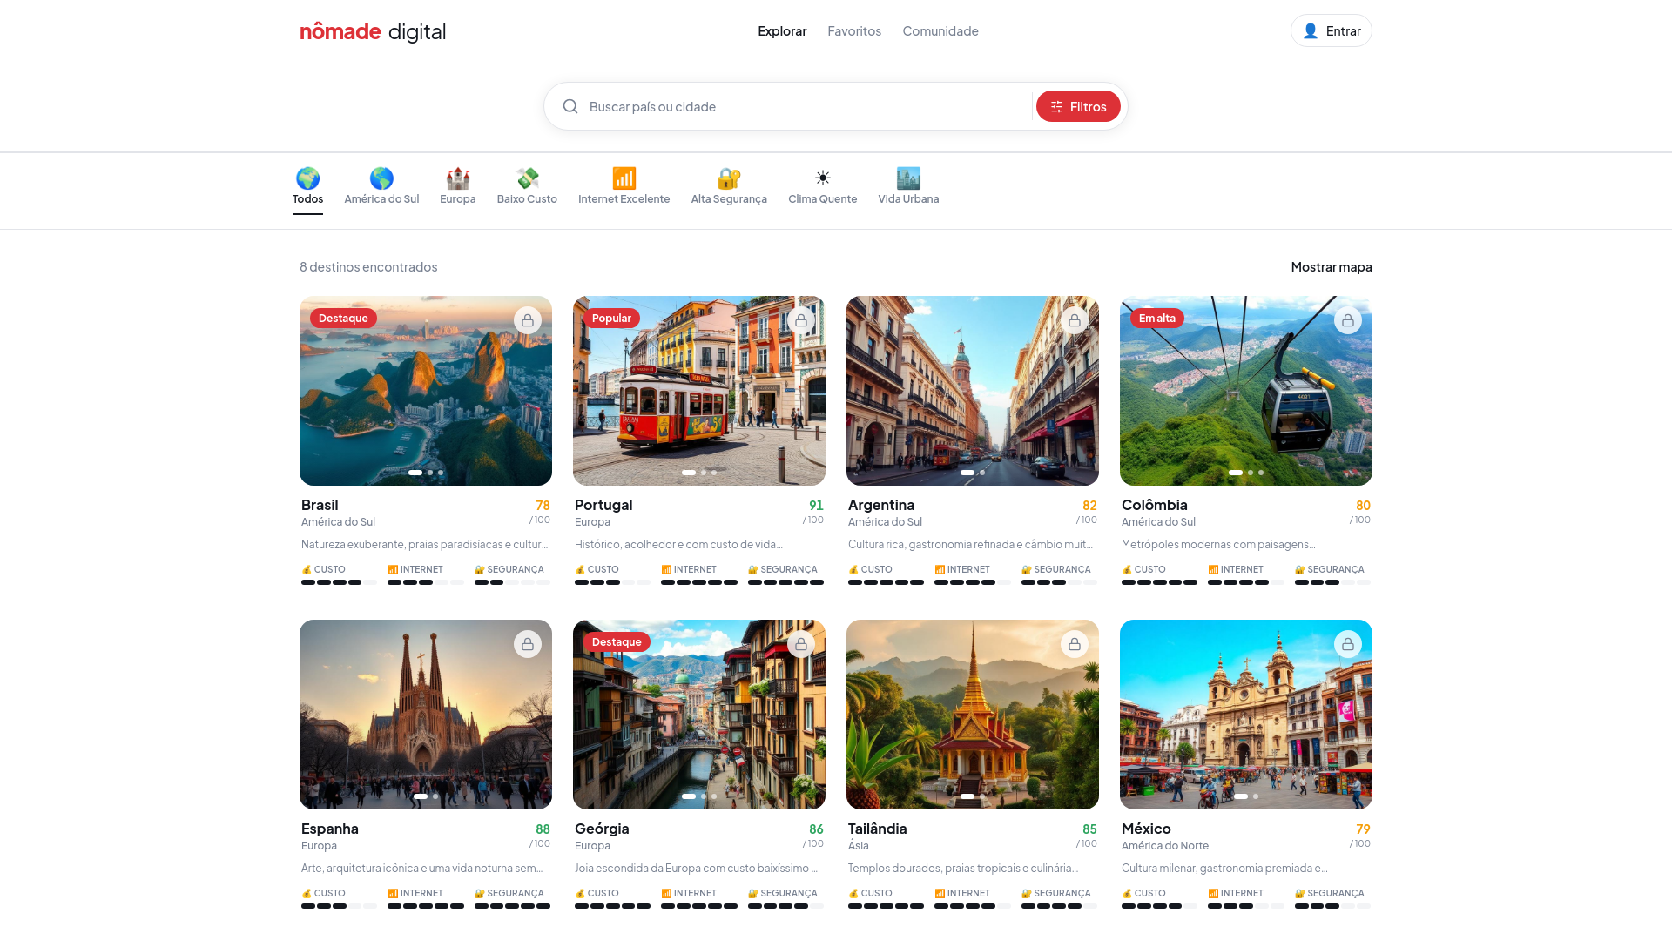Open the Filtros panel
Image resolution: width=1672 pixels, height=940 pixels.
[1078, 106]
